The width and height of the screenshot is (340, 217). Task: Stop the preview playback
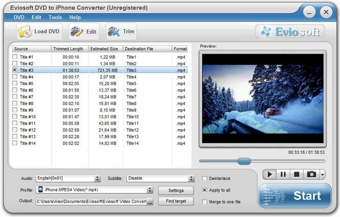click(x=297, y=174)
